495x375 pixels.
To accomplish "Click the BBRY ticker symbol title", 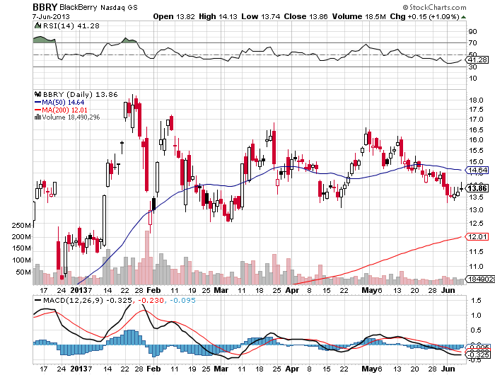I will coord(45,7).
